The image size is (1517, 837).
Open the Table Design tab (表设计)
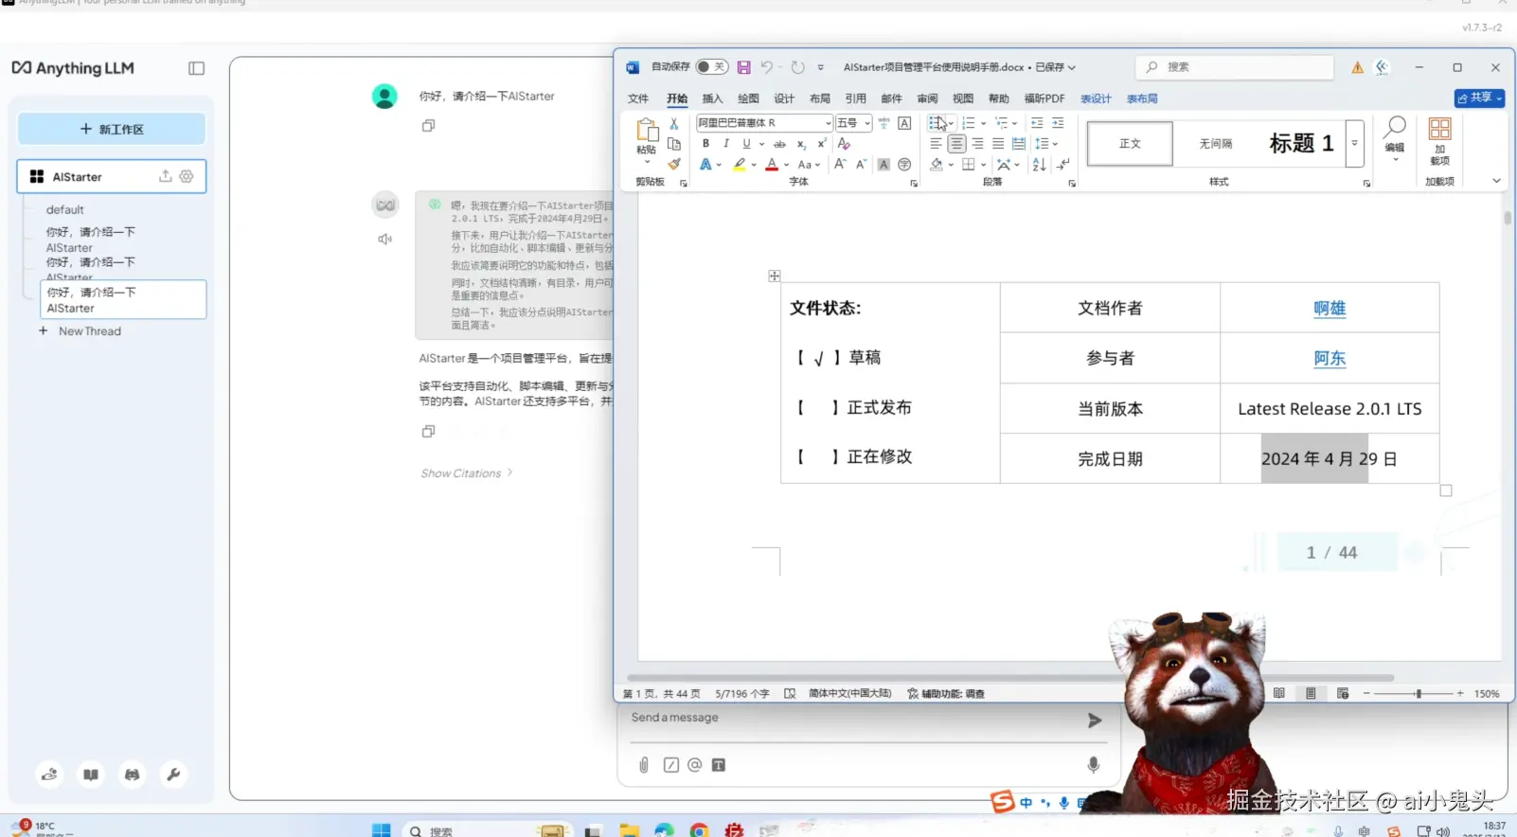pos(1096,98)
